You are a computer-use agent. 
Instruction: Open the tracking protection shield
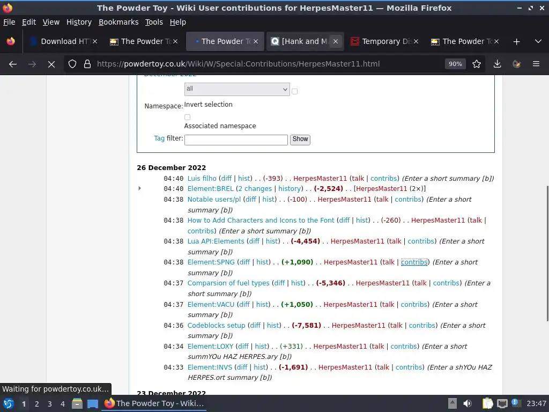point(72,64)
